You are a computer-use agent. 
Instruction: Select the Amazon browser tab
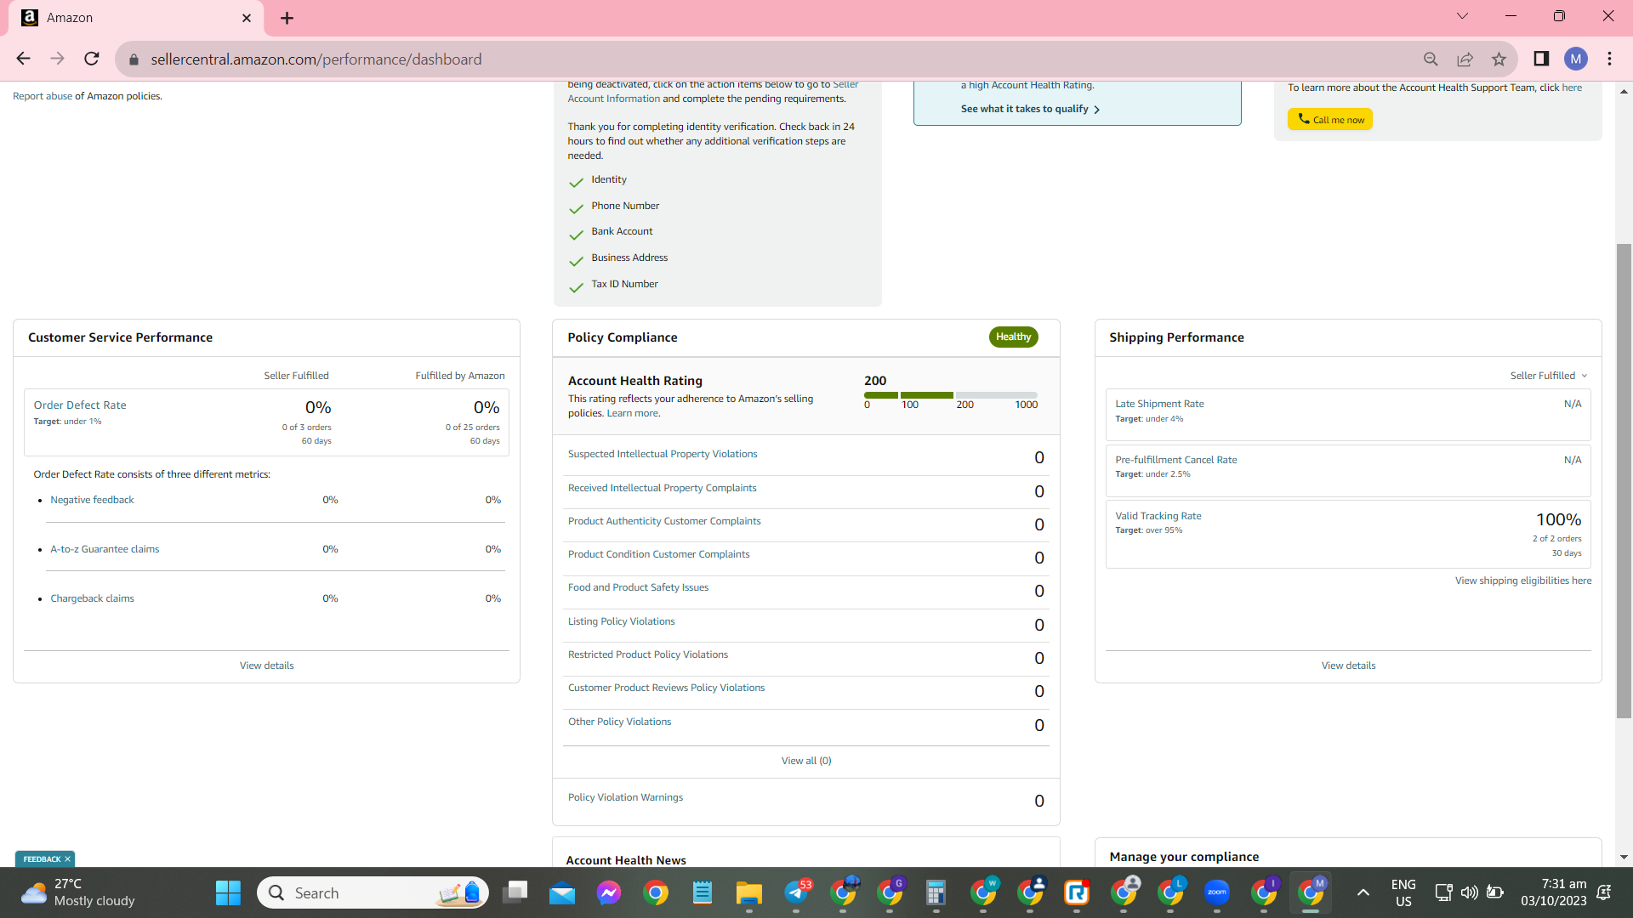(x=136, y=18)
